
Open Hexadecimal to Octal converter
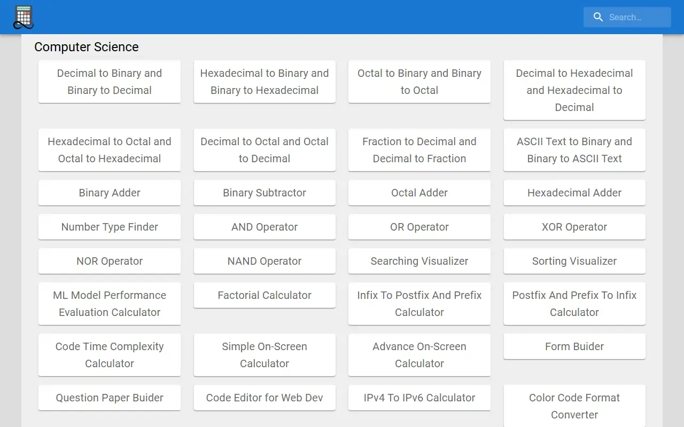(x=110, y=150)
